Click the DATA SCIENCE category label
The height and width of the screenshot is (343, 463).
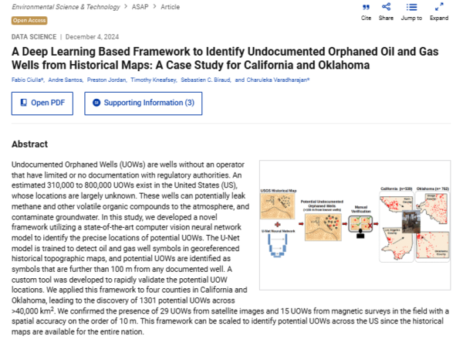click(36, 36)
